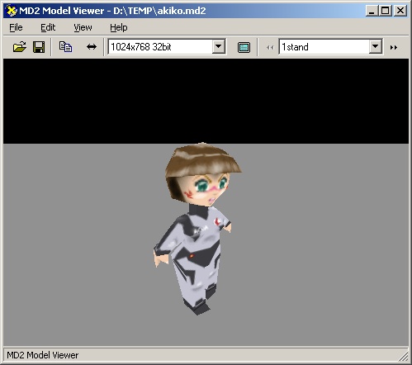Expand the 1stand animation dropdown
The width and height of the screenshot is (412, 365).
coord(376,46)
